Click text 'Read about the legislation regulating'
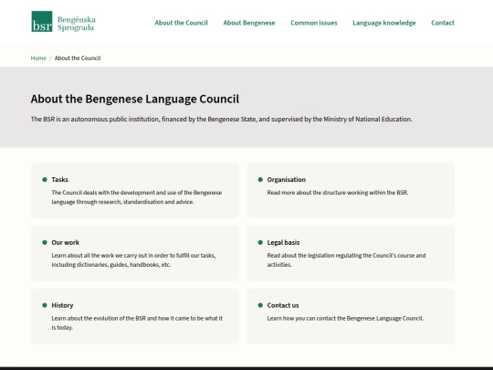This screenshot has width=493, height=370. 346,260
